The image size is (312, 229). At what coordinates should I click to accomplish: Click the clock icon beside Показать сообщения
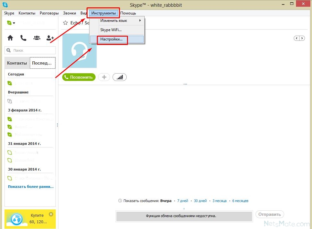click(120, 201)
